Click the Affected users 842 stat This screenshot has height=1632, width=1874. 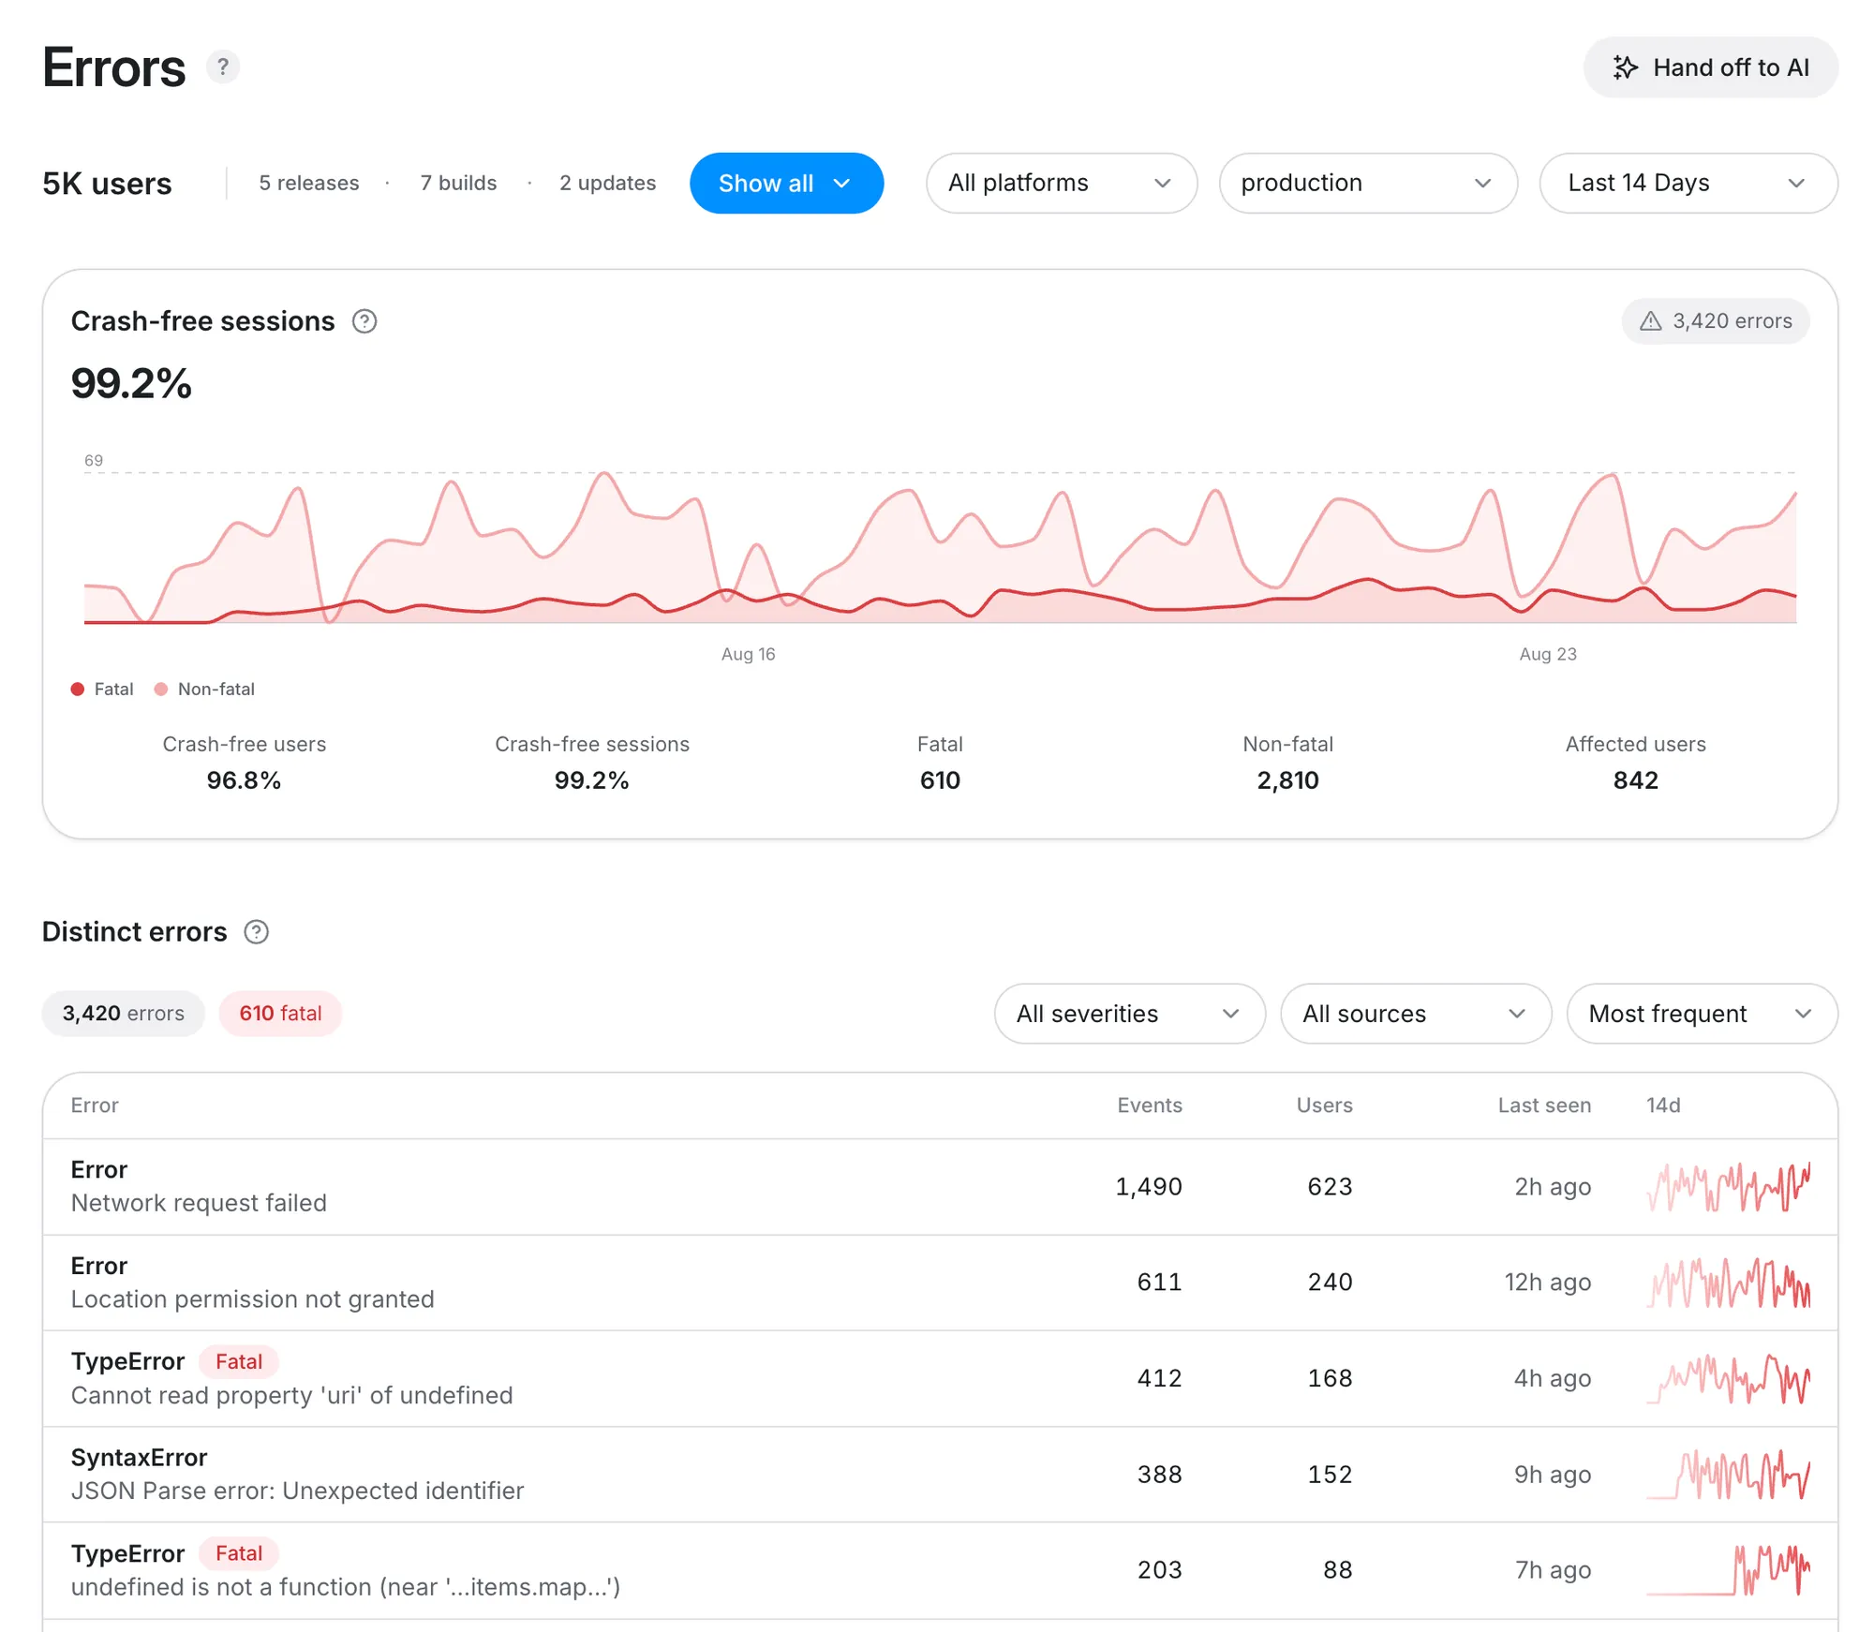[1636, 763]
